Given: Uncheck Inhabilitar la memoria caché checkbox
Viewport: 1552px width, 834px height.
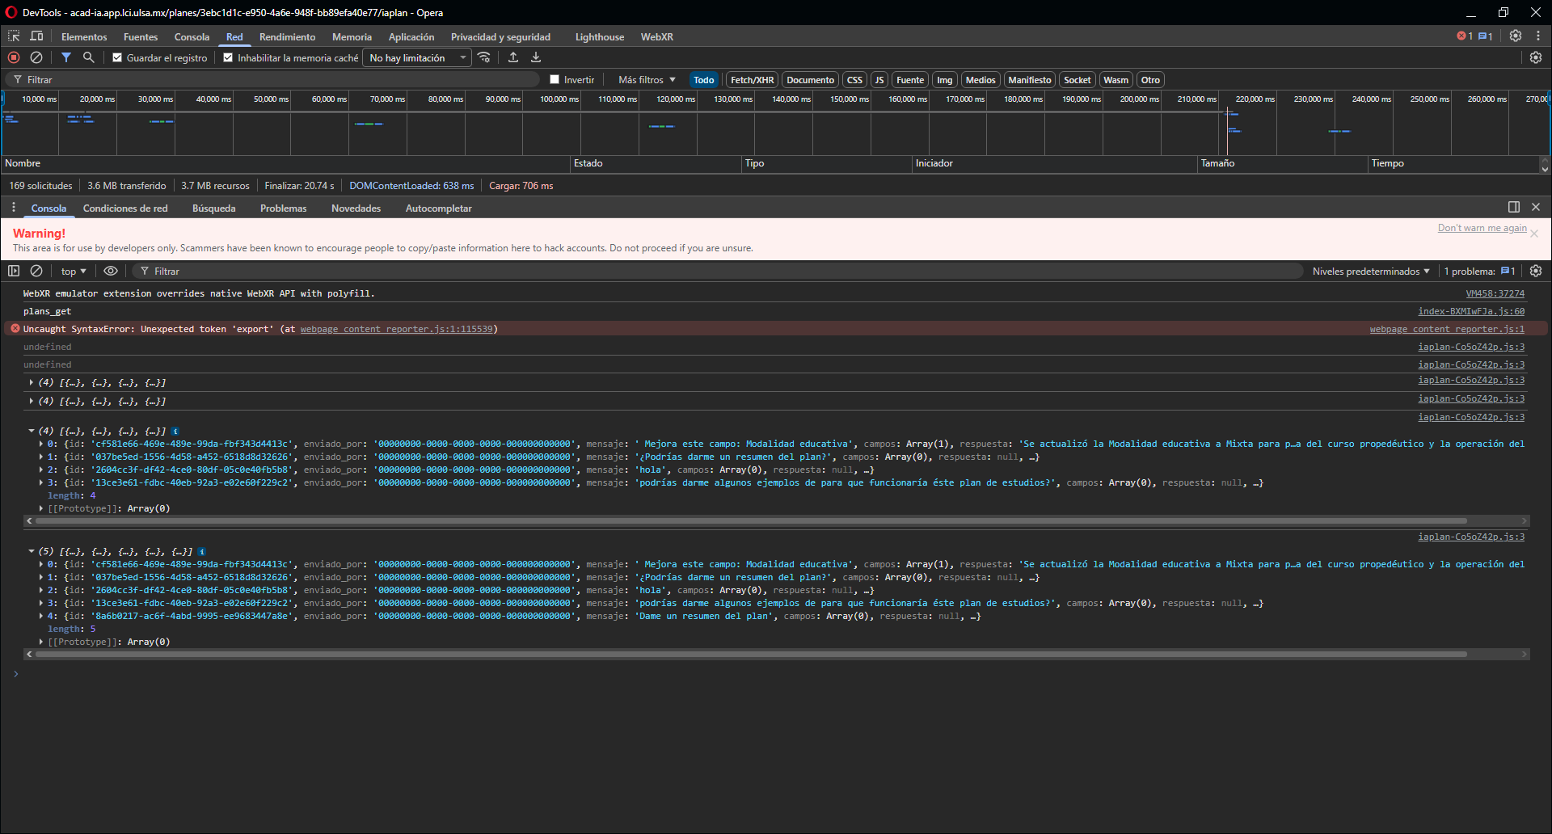Looking at the screenshot, I should pos(228,58).
